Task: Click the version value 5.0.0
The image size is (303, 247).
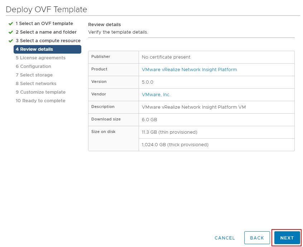Action: [x=148, y=82]
